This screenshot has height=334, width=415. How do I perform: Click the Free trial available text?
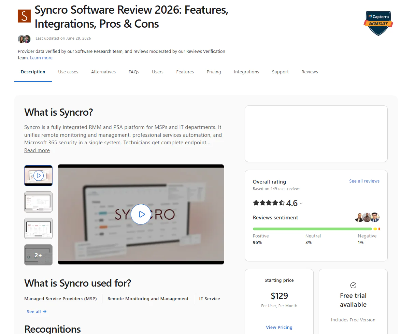pos(353,300)
